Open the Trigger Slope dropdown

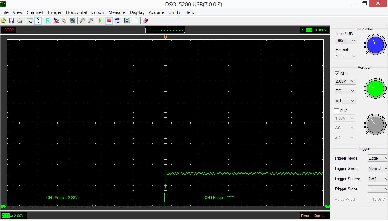(x=377, y=189)
